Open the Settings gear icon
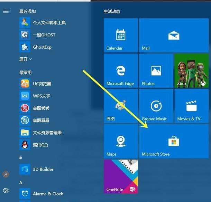The image size is (211, 202). pyautogui.click(x=6, y=191)
